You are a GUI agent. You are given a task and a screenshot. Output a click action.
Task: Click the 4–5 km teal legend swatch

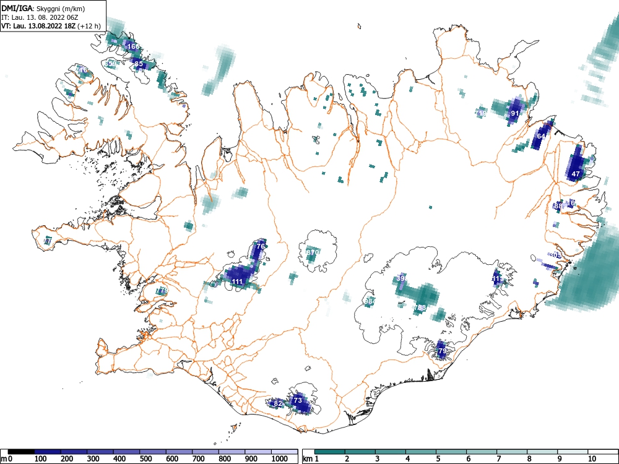tap(421, 452)
